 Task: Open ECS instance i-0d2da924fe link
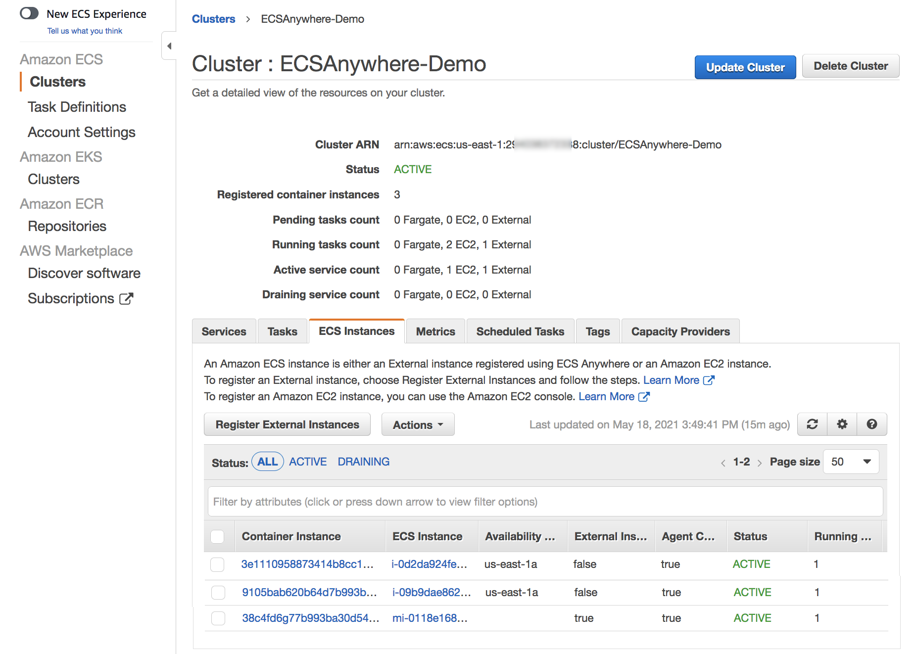tap(430, 564)
